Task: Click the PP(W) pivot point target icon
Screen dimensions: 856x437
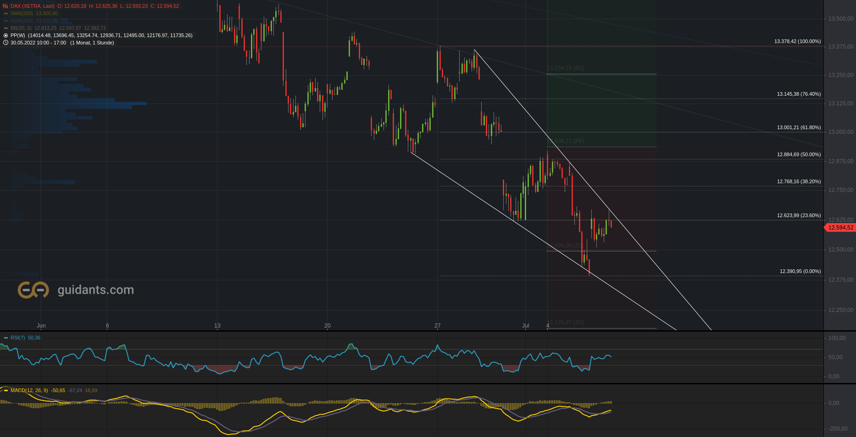Action: (x=6, y=35)
